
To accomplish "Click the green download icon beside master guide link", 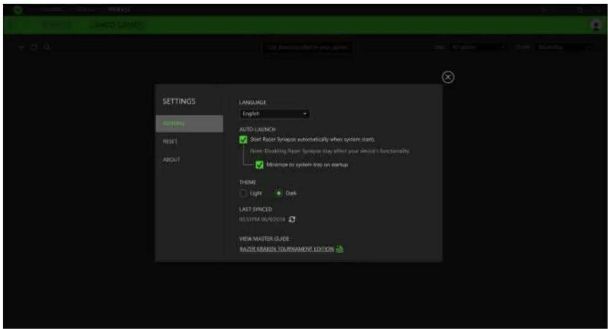I will (340, 249).
